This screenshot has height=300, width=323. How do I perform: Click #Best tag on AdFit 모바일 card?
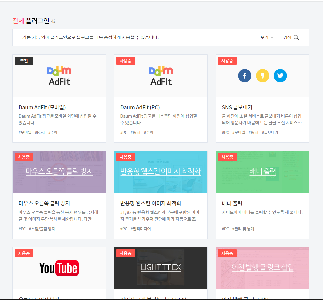(40, 133)
